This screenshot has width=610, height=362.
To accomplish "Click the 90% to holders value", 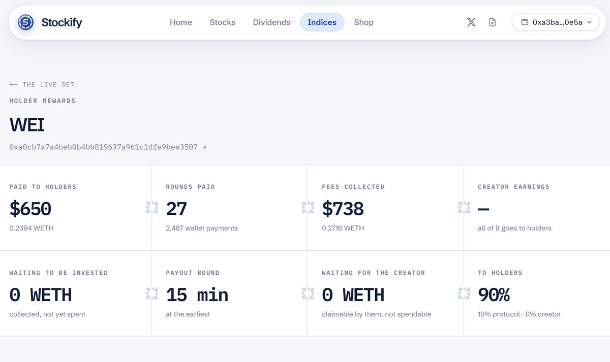I will 494,295.
